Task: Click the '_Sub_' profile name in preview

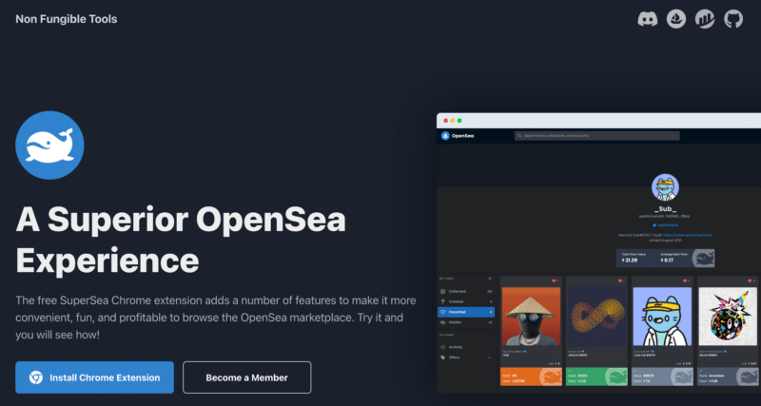Action: pos(665,209)
